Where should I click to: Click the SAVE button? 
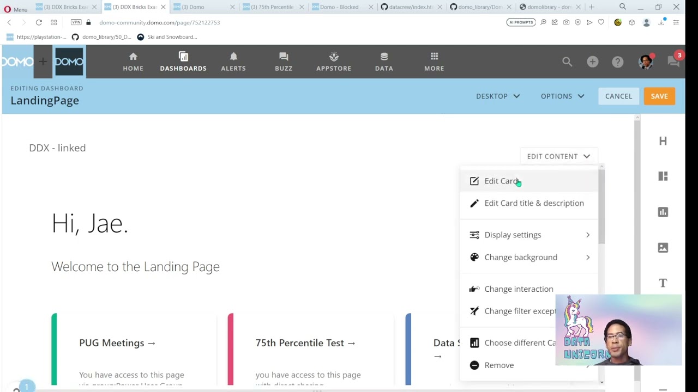659,96
